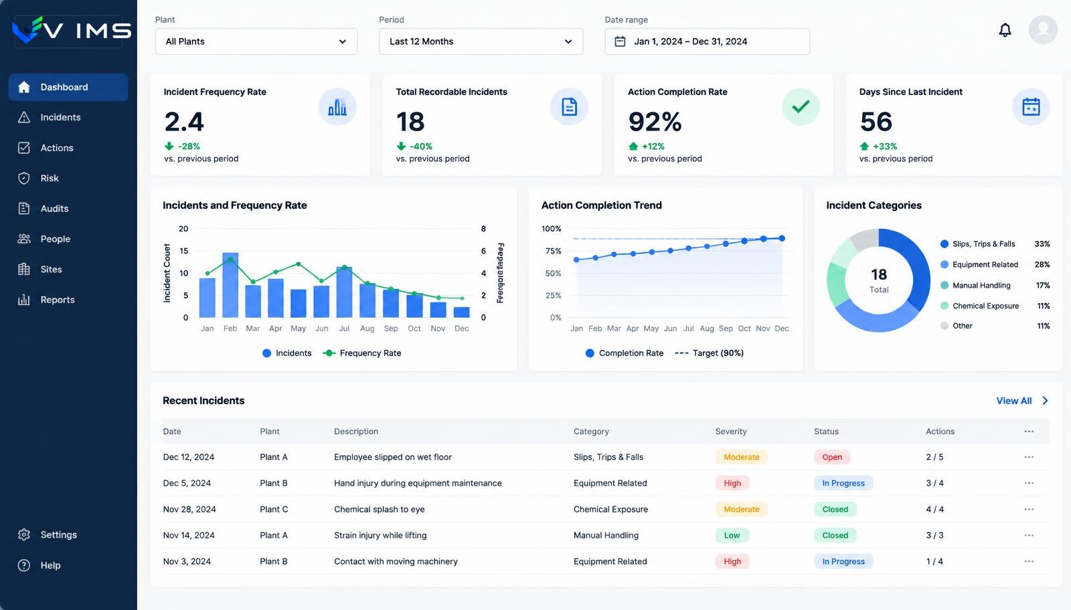Click the February bar in incidents chart

pyautogui.click(x=230, y=285)
